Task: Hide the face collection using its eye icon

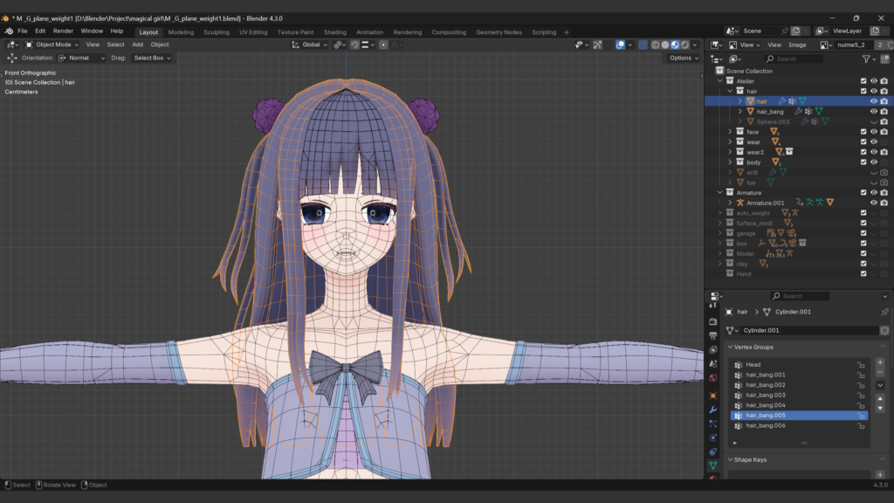Action: pos(873,132)
